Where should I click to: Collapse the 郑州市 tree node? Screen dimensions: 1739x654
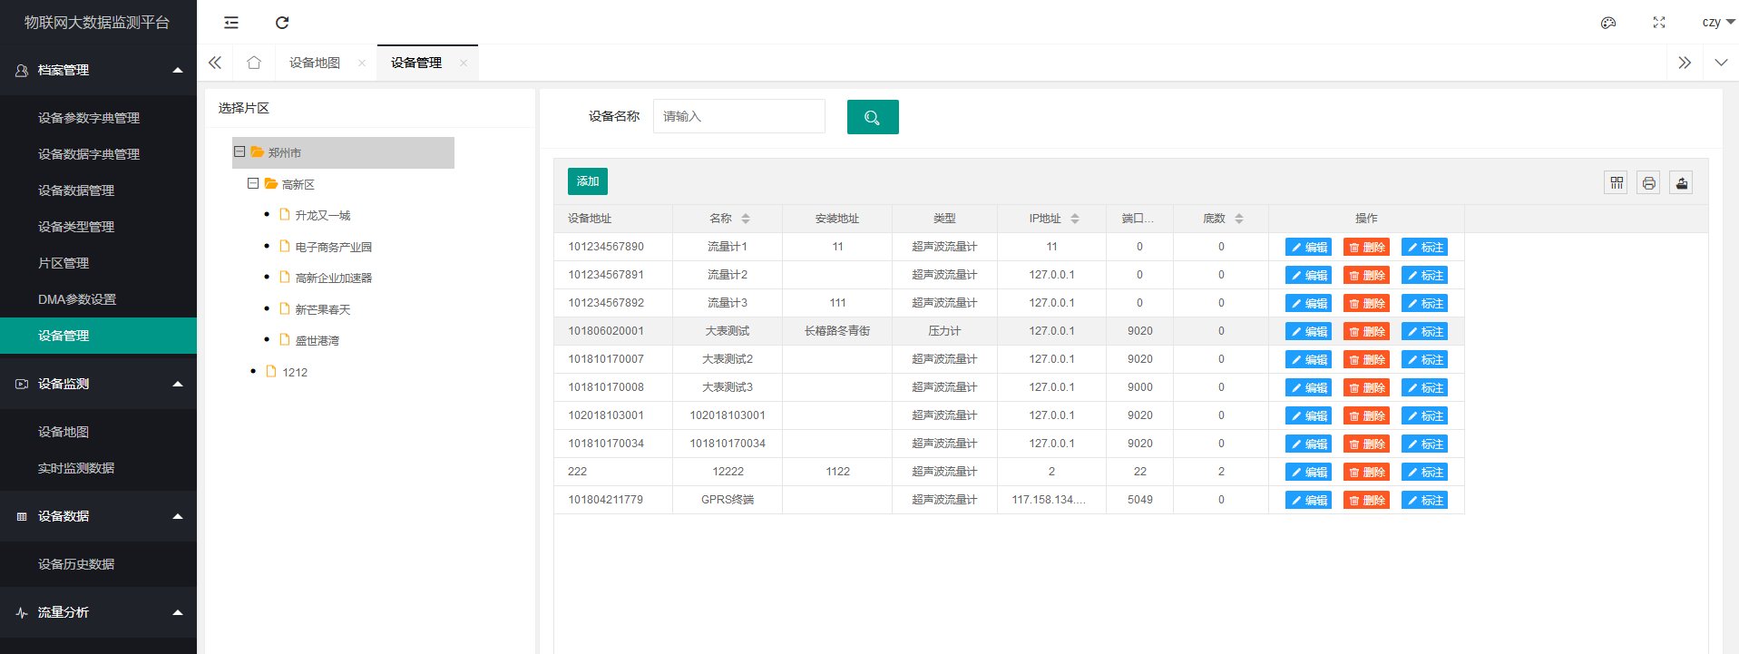tap(239, 152)
